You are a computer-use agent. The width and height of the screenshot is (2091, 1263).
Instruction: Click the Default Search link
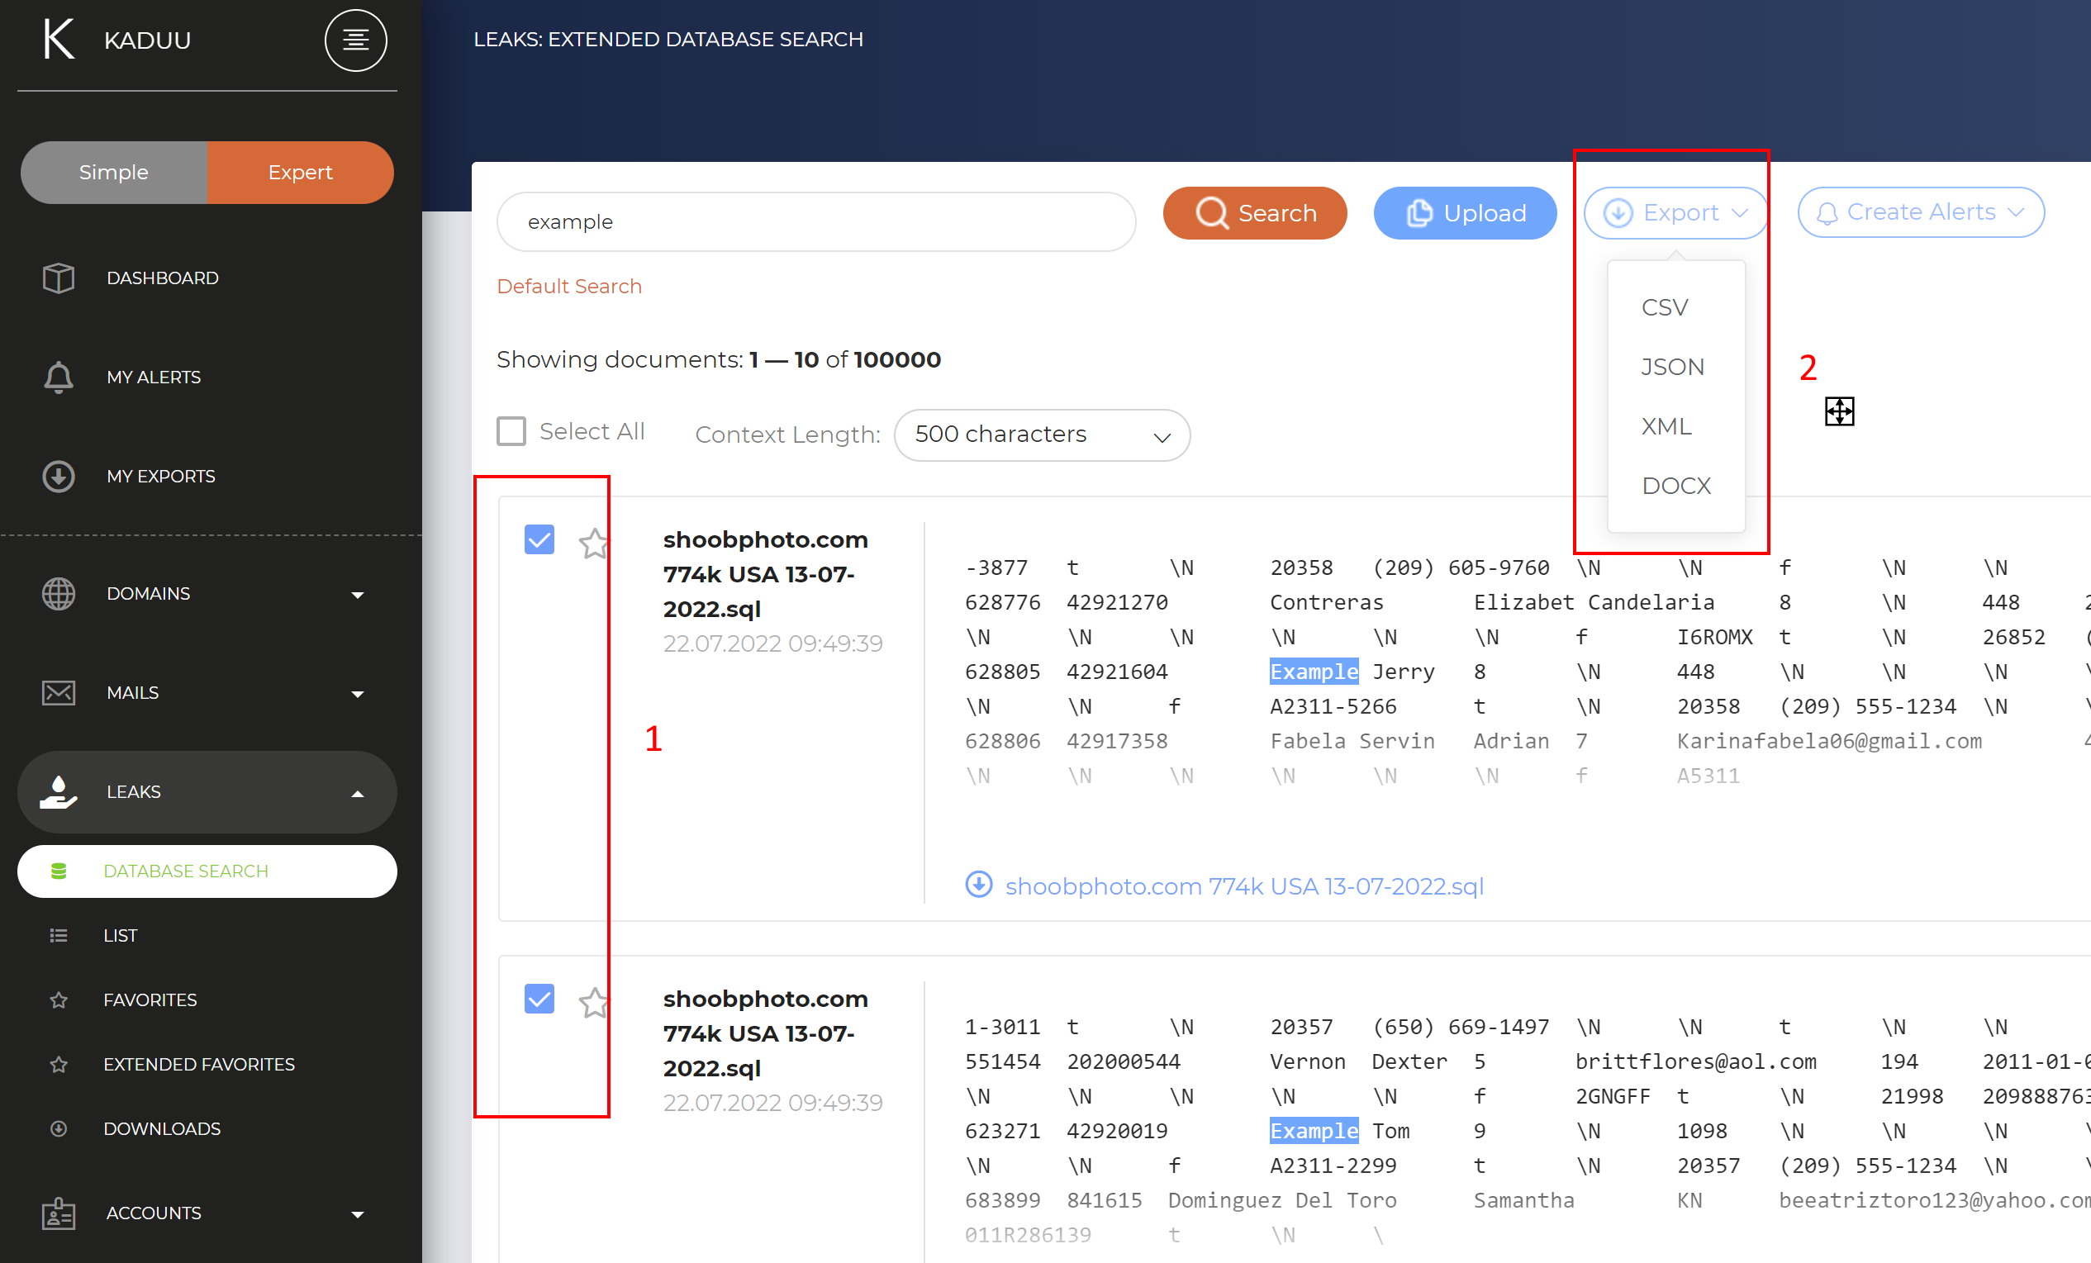(x=568, y=286)
